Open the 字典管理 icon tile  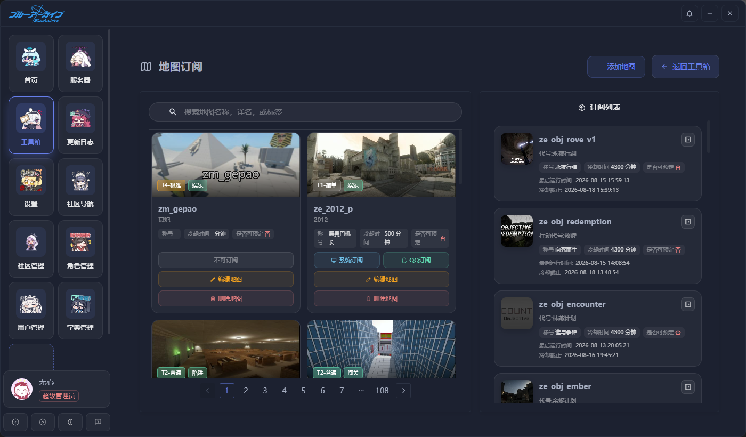point(80,310)
